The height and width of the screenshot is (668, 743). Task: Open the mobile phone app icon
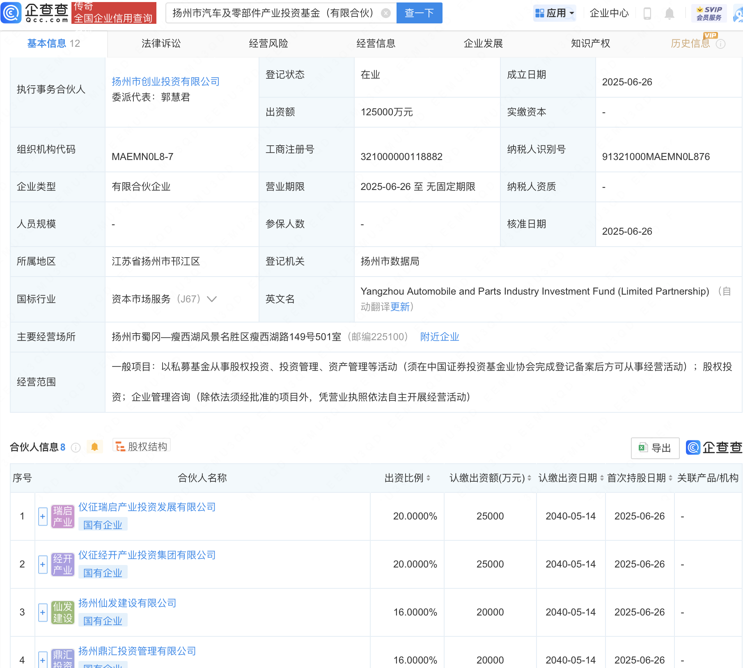coord(647,13)
